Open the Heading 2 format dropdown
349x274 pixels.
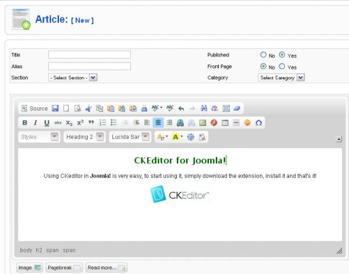coord(84,137)
